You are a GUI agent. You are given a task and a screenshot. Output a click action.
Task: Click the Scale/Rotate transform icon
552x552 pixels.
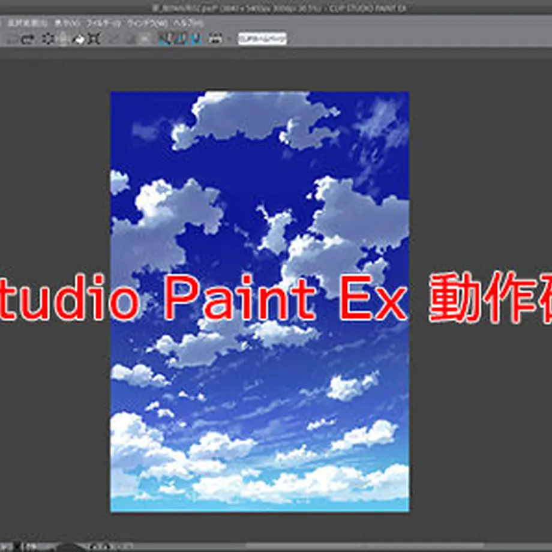click(94, 39)
